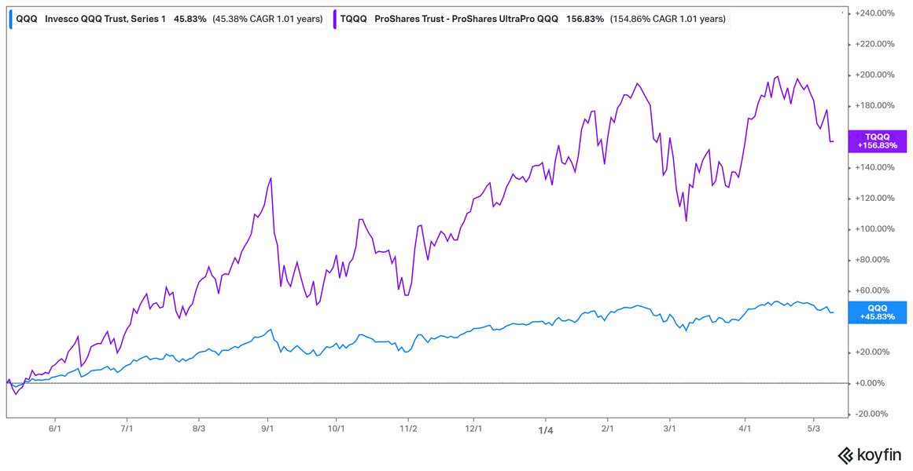Click the 12/1 date label

point(474,429)
